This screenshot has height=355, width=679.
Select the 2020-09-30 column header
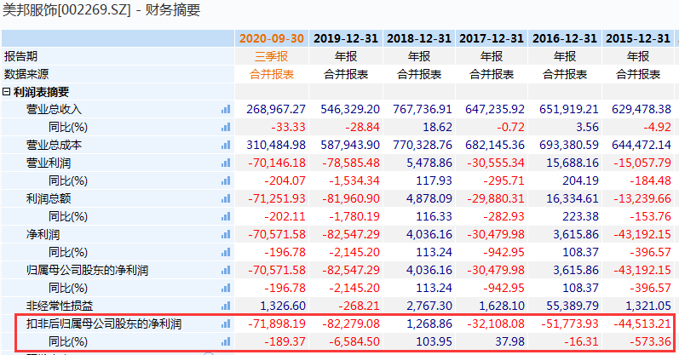tap(271, 38)
